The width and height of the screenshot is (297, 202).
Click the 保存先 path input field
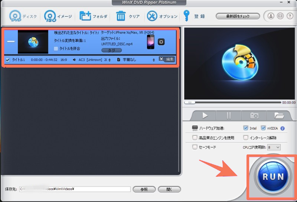click(75, 189)
